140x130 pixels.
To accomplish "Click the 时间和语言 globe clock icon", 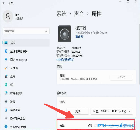I will (6, 93).
